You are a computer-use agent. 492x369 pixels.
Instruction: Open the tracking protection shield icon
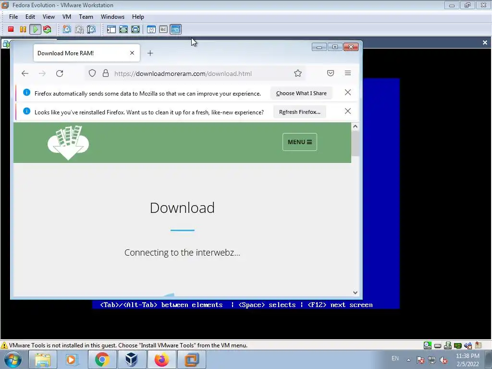(x=92, y=74)
